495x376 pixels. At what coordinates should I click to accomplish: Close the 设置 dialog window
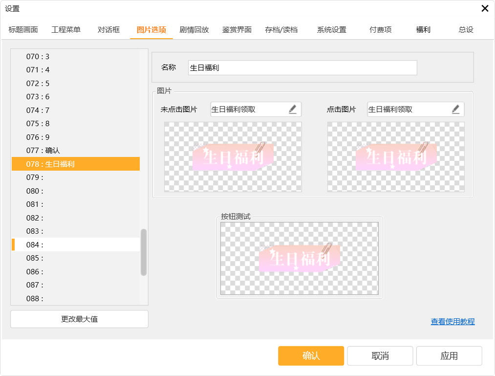click(x=485, y=8)
